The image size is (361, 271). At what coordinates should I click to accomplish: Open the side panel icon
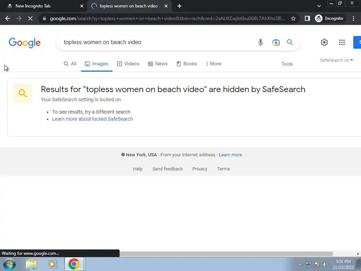[307, 18]
